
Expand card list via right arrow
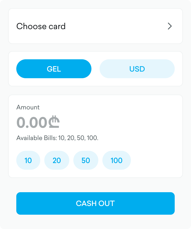[x=170, y=26]
